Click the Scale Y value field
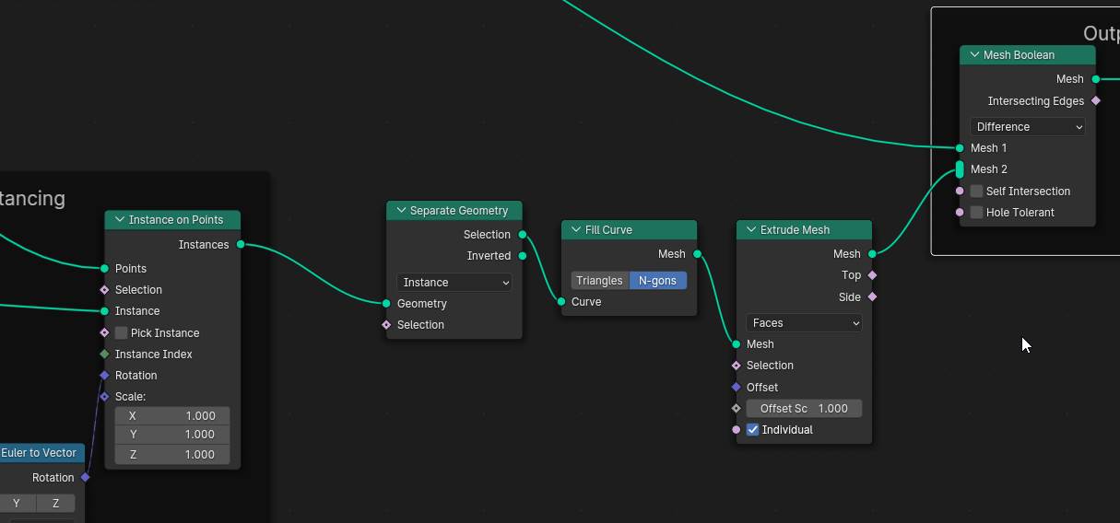Image resolution: width=1120 pixels, height=523 pixels. [172, 435]
